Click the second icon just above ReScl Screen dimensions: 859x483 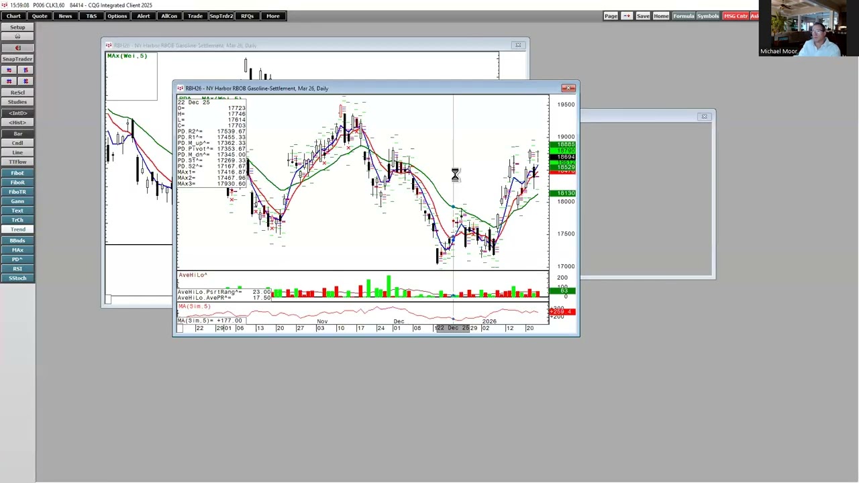tap(26, 81)
